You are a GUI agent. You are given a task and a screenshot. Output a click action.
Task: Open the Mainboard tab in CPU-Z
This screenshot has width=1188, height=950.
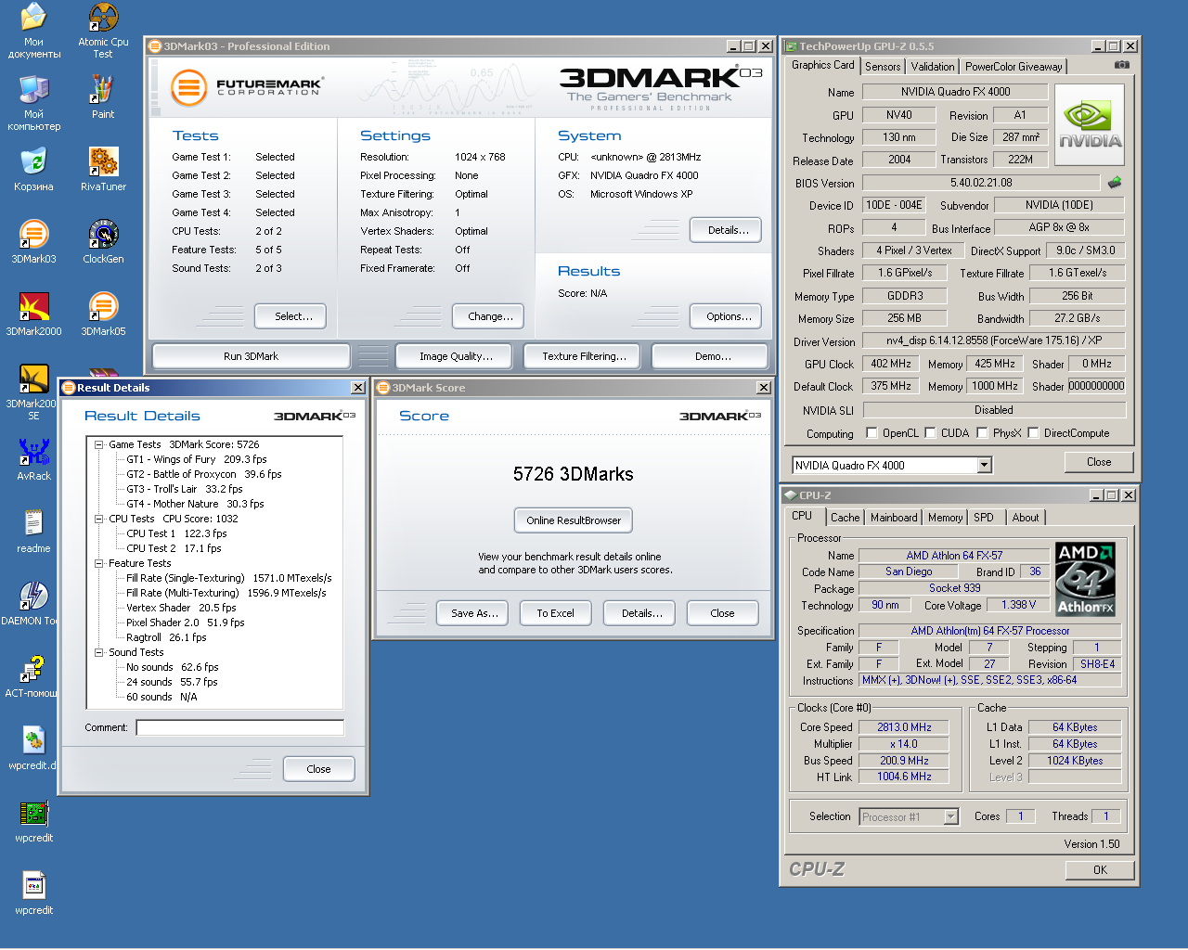(894, 518)
